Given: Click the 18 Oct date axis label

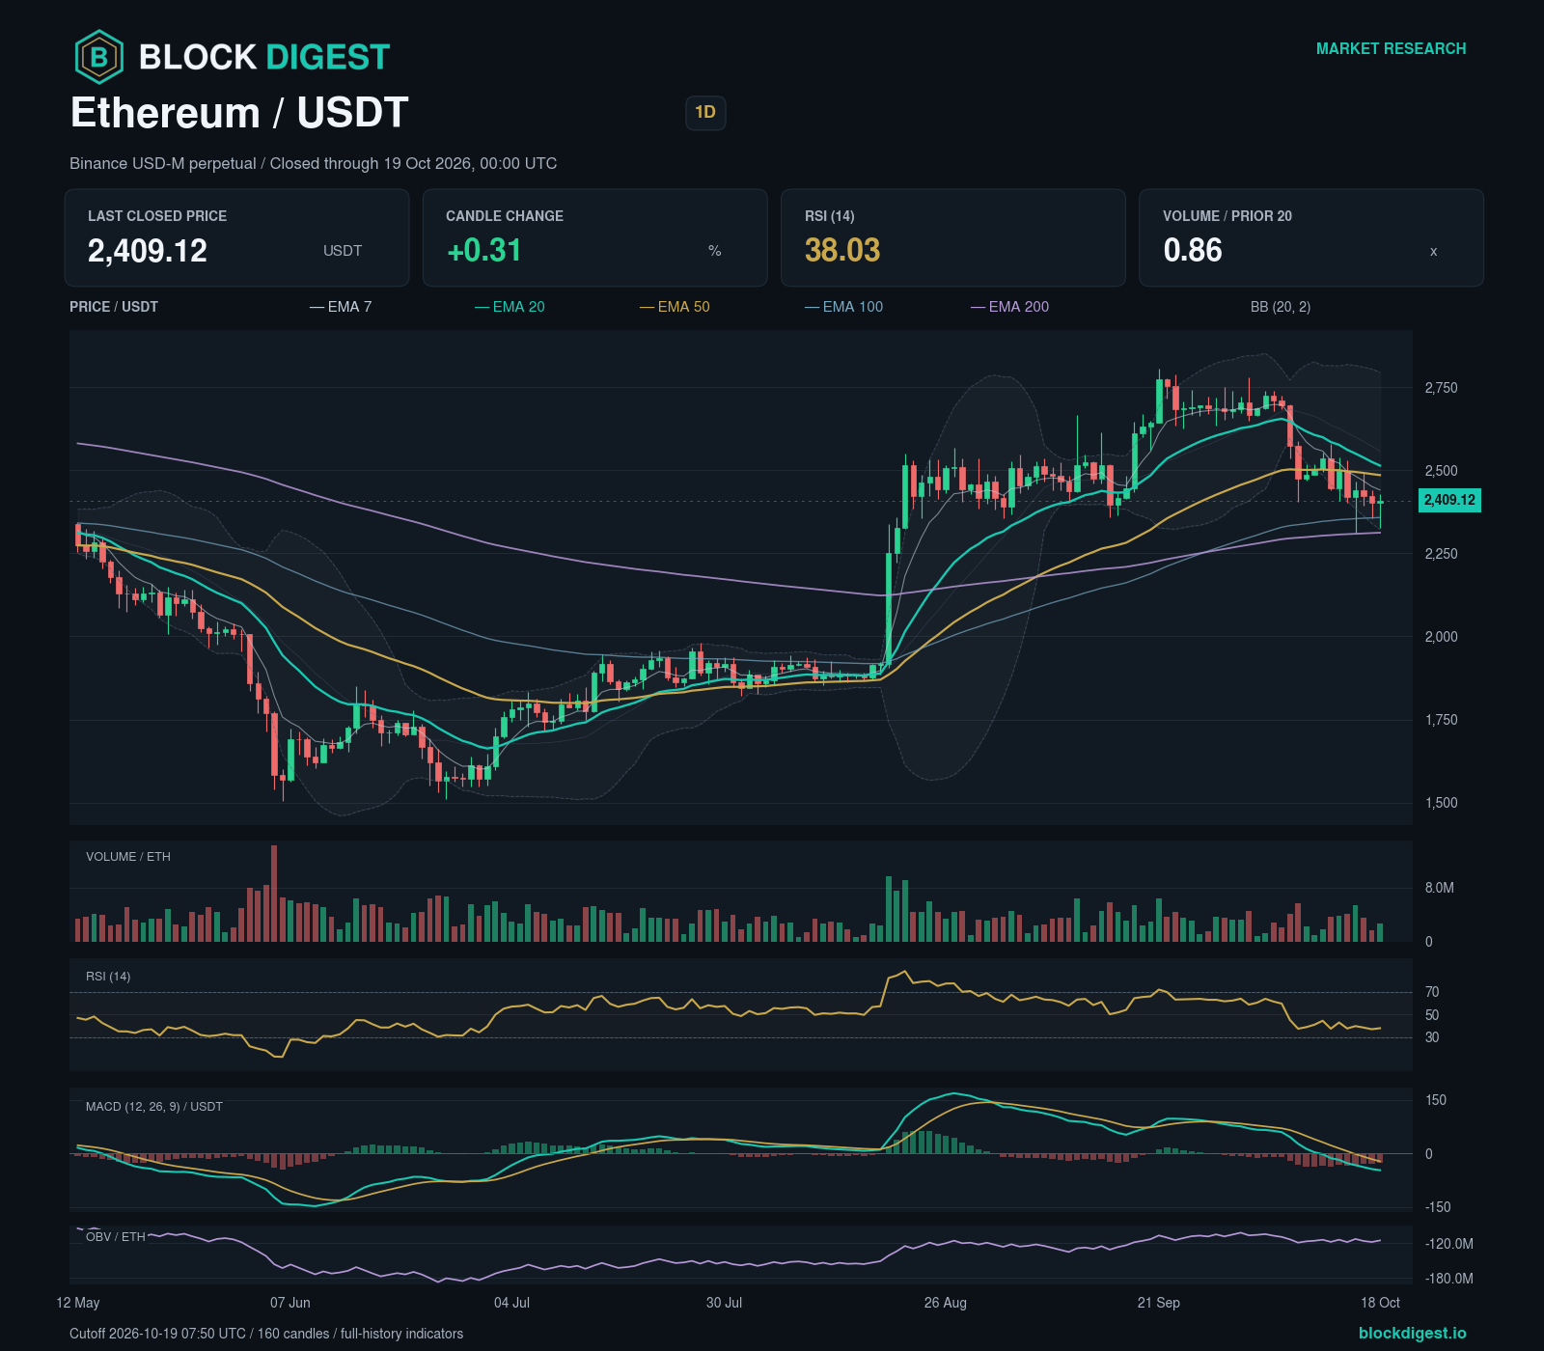Looking at the screenshot, I should (1380, 1303).
